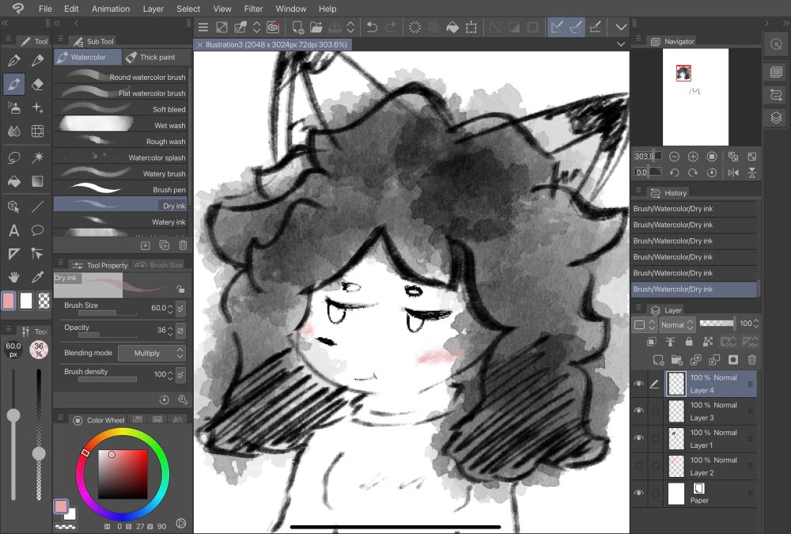791x534 pixels.
Task: Select transparent color swatch in tool palette
Action: click(44, 301)
